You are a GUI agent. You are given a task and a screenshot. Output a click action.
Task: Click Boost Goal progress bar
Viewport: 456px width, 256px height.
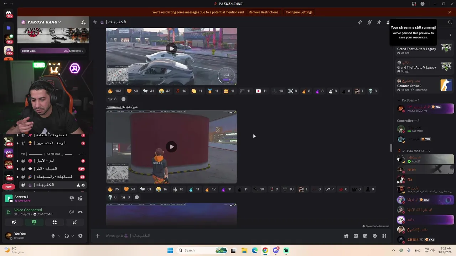tap(53, 51)
